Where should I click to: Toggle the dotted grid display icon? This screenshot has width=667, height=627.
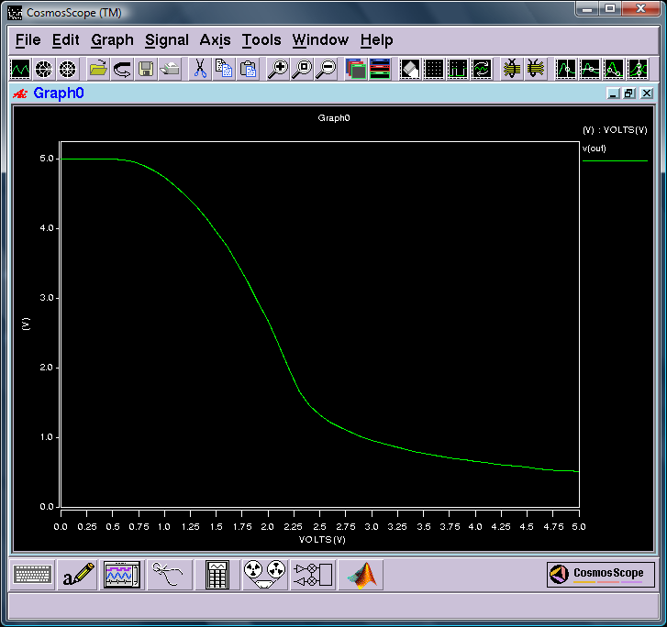coord(433,69)
